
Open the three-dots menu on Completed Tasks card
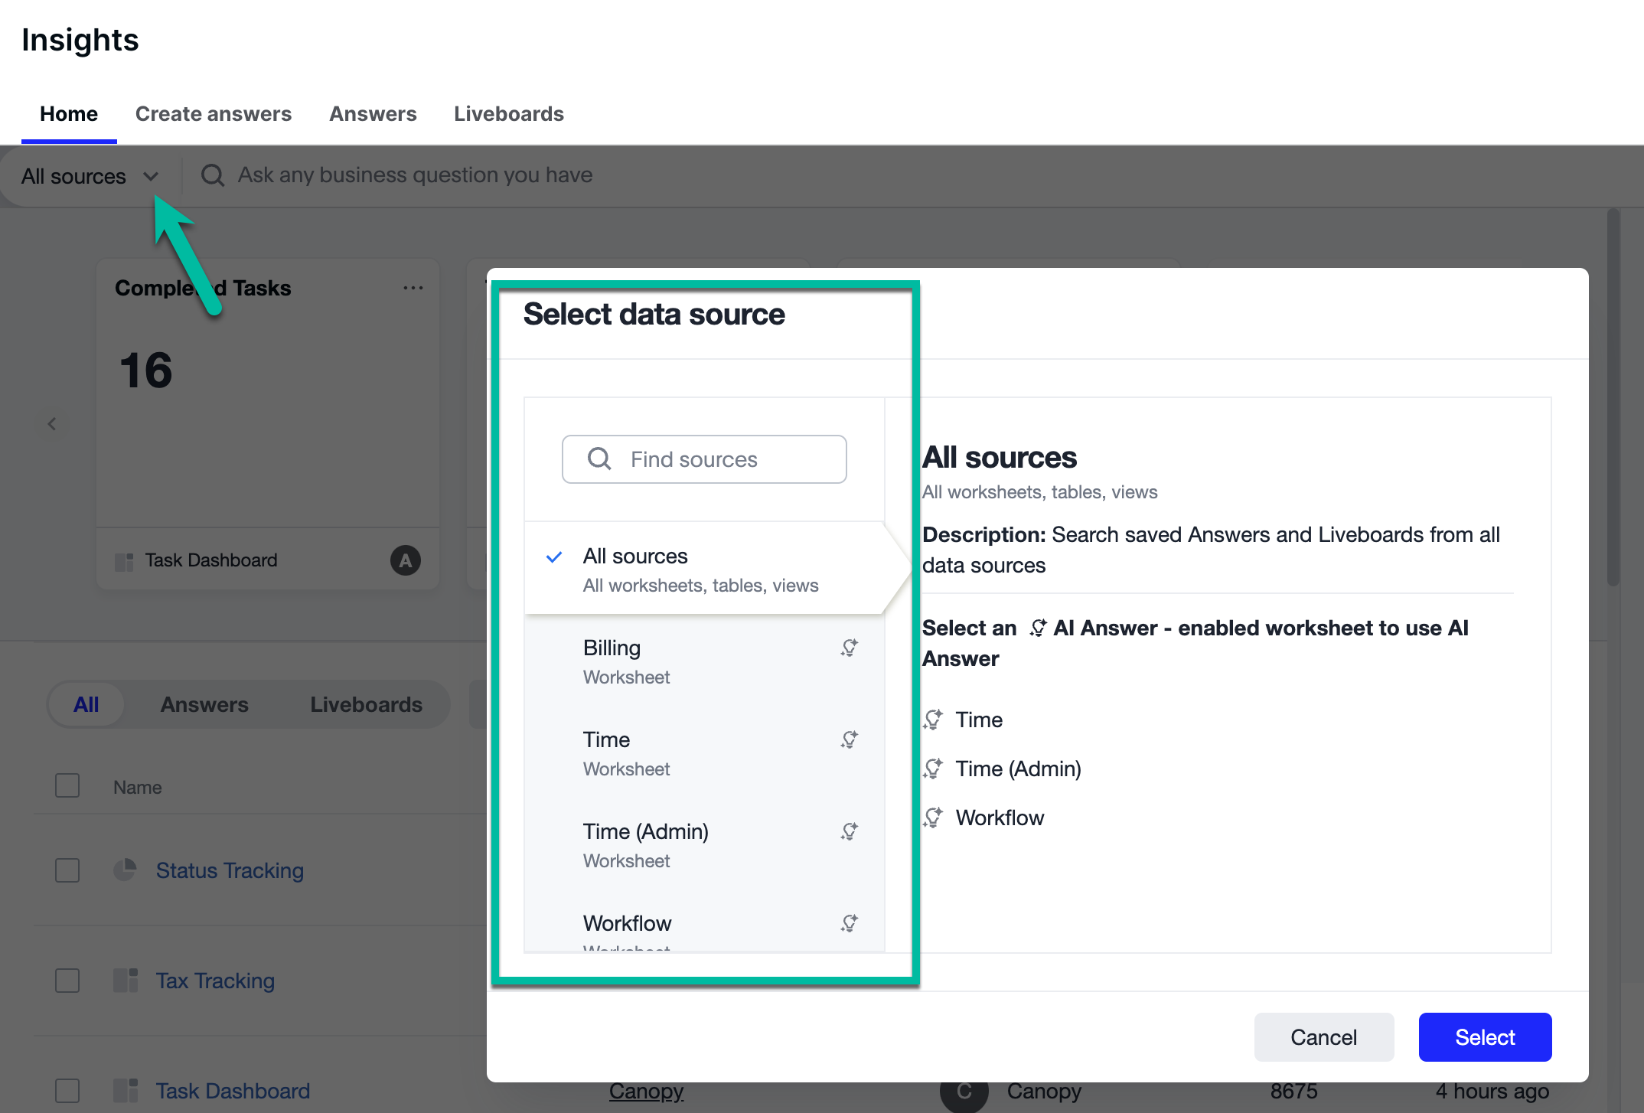[x=413, y=288]
